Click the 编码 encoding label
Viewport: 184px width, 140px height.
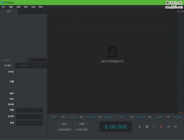click(x=12, y=93)
